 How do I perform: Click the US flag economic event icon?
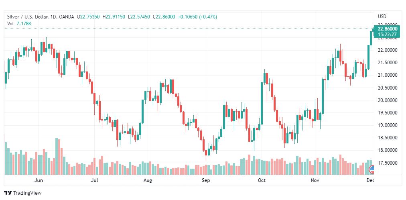371,168
